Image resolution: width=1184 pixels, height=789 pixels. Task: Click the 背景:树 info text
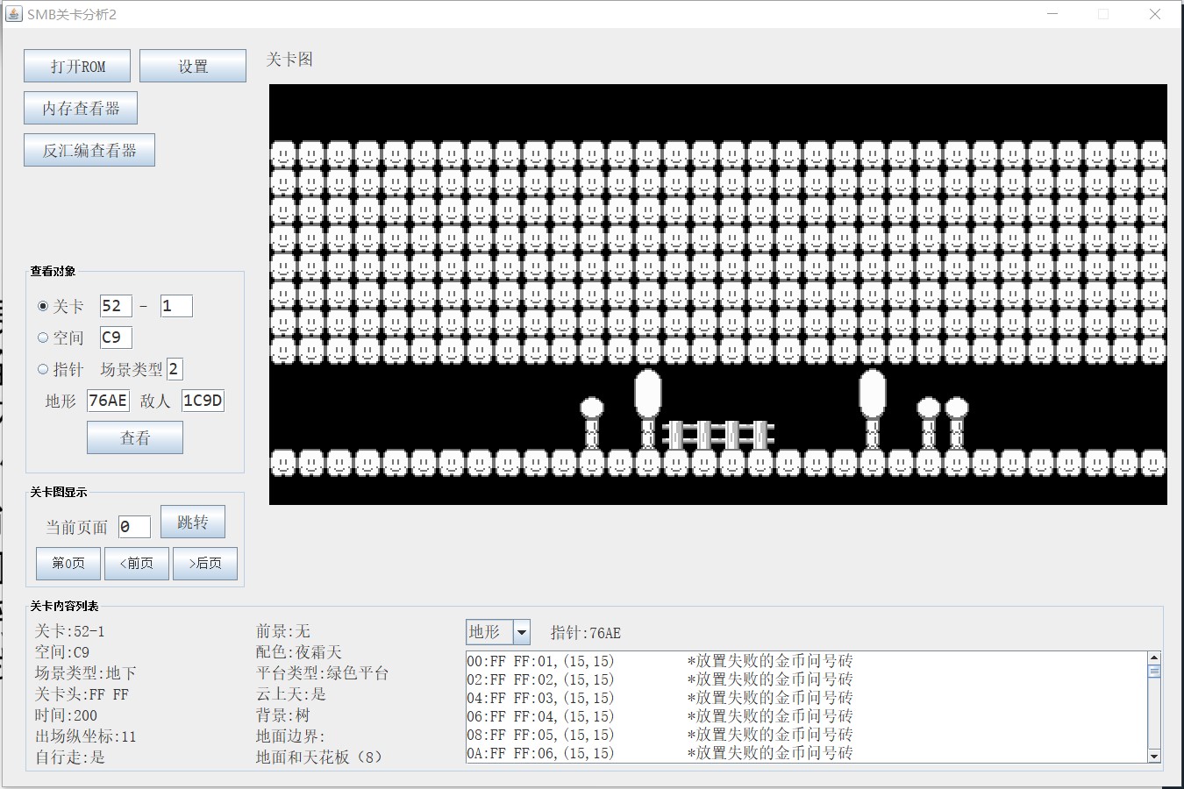coord(283,715)
